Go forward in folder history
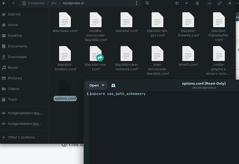The image size is (239, 164). tap(14, 3)
